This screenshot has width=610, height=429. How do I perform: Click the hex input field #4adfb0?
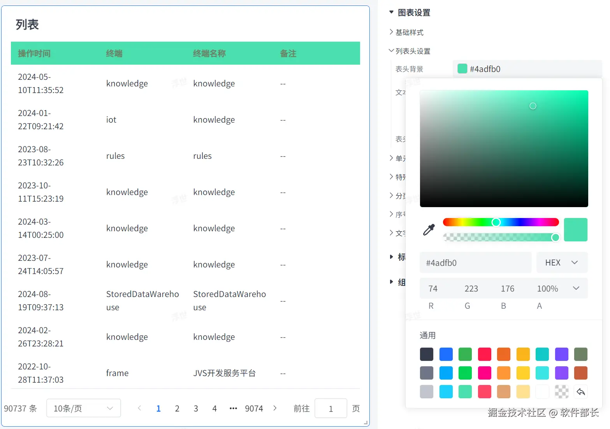pyautogui.click(x=475, y=262)
